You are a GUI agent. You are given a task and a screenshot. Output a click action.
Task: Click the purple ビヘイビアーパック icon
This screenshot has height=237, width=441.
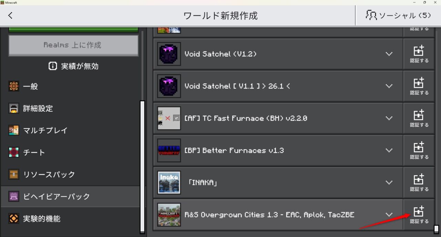[x=14, y=197]
